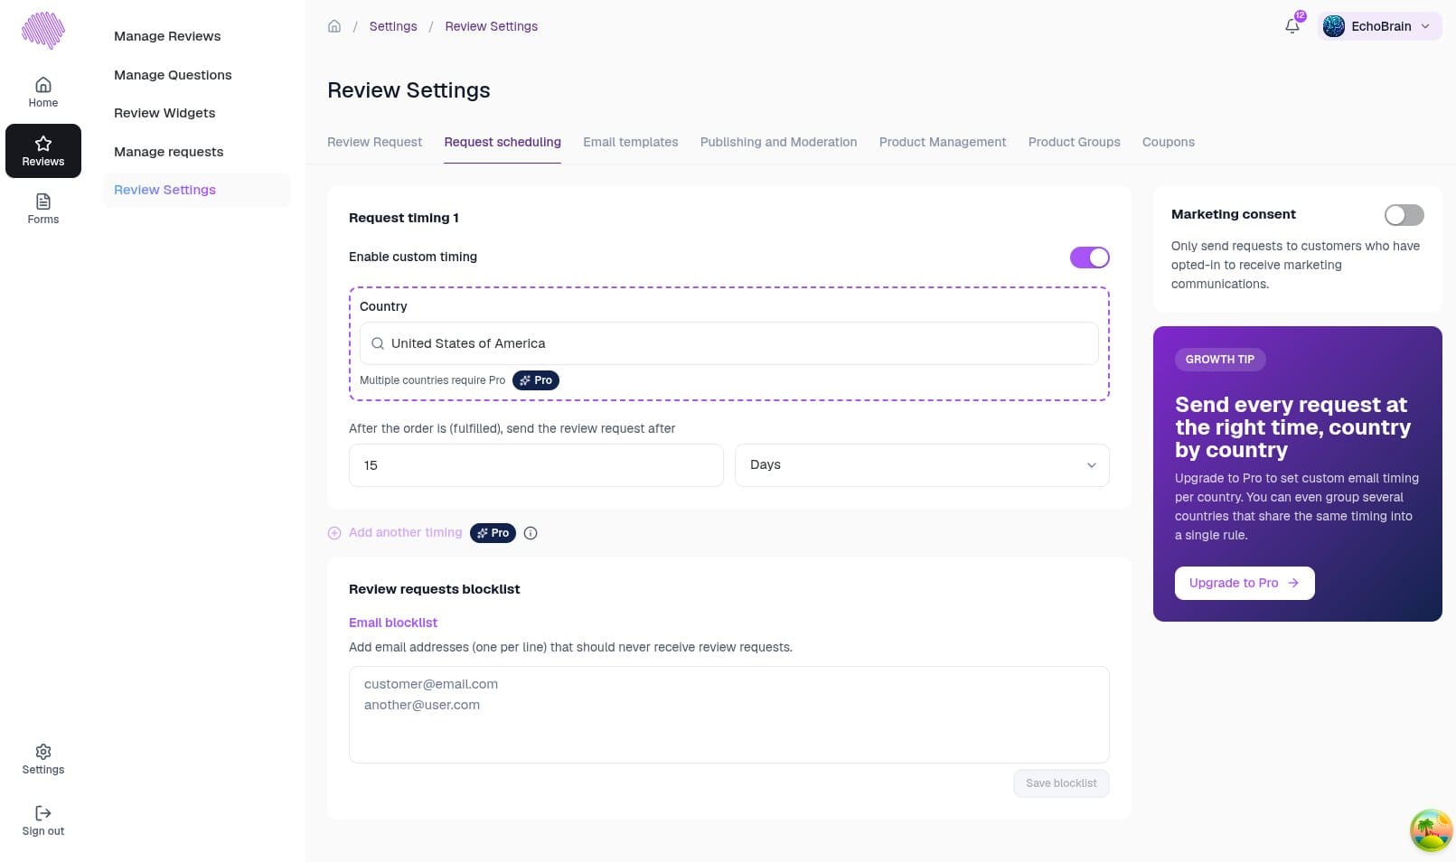The height and width of the screenshot is (862, 1456).
Task: Click the Add another timing link
Action: pos(405,533)
